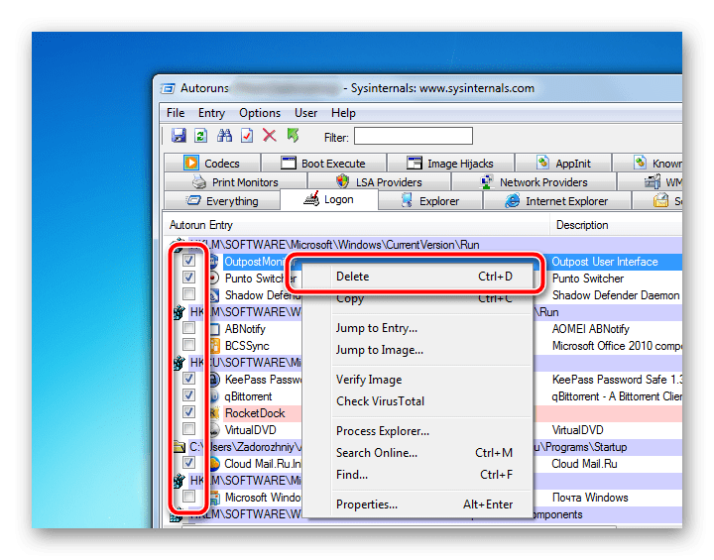This screenshot has width=714, height=560.
Task: Switch to the Boot Execute tab
Action: pos(323,163)
